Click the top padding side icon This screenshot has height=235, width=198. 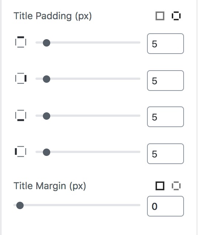click(21, 42)
